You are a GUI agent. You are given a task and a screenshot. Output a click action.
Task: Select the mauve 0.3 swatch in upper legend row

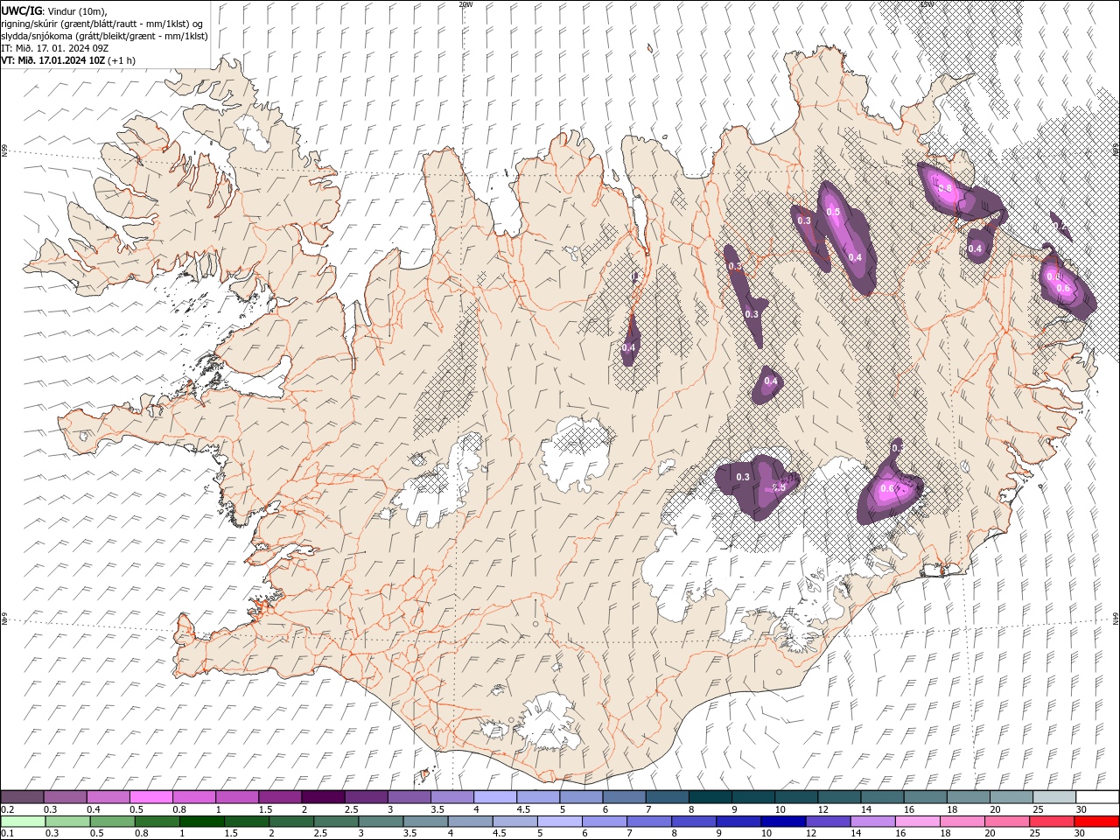[x=66, y=797]
